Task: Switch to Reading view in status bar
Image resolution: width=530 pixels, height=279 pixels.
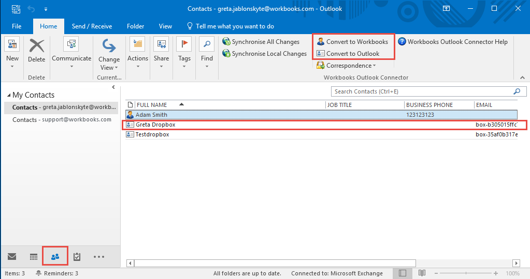Action: [422, 273]
